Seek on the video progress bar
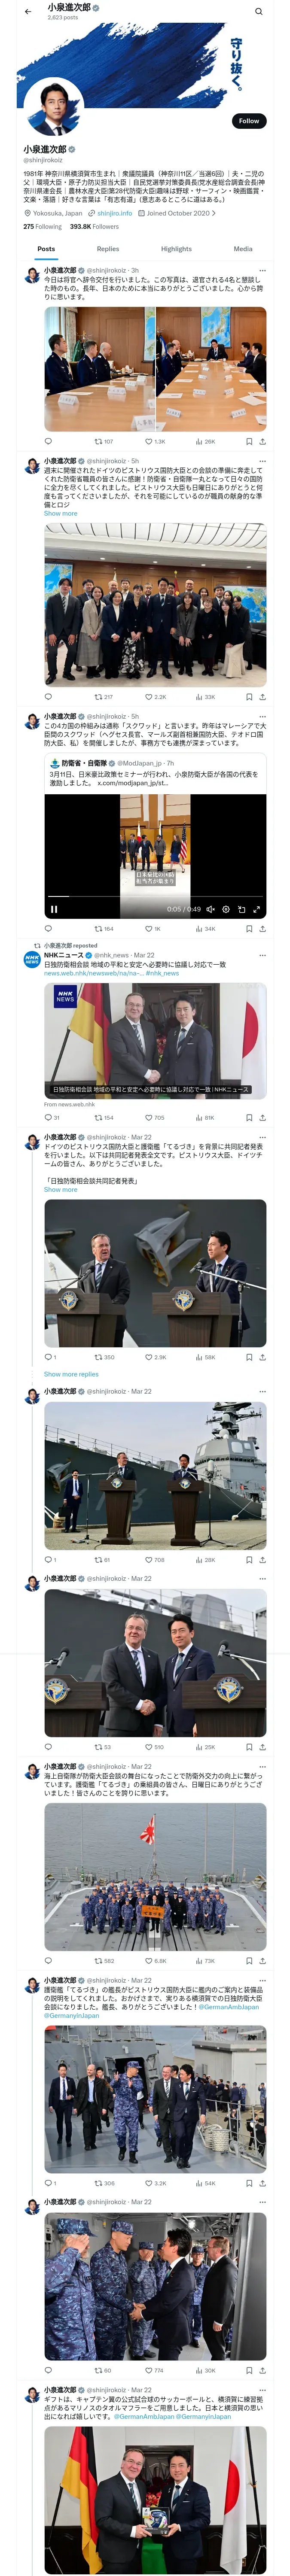The width and height of the screenshot is (290, 2576). (x=155, y=897)
